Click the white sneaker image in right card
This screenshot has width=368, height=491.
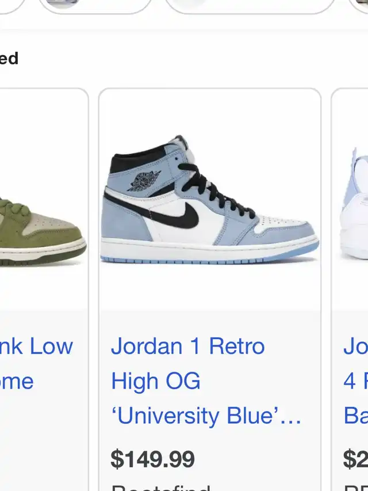[354, 203]
